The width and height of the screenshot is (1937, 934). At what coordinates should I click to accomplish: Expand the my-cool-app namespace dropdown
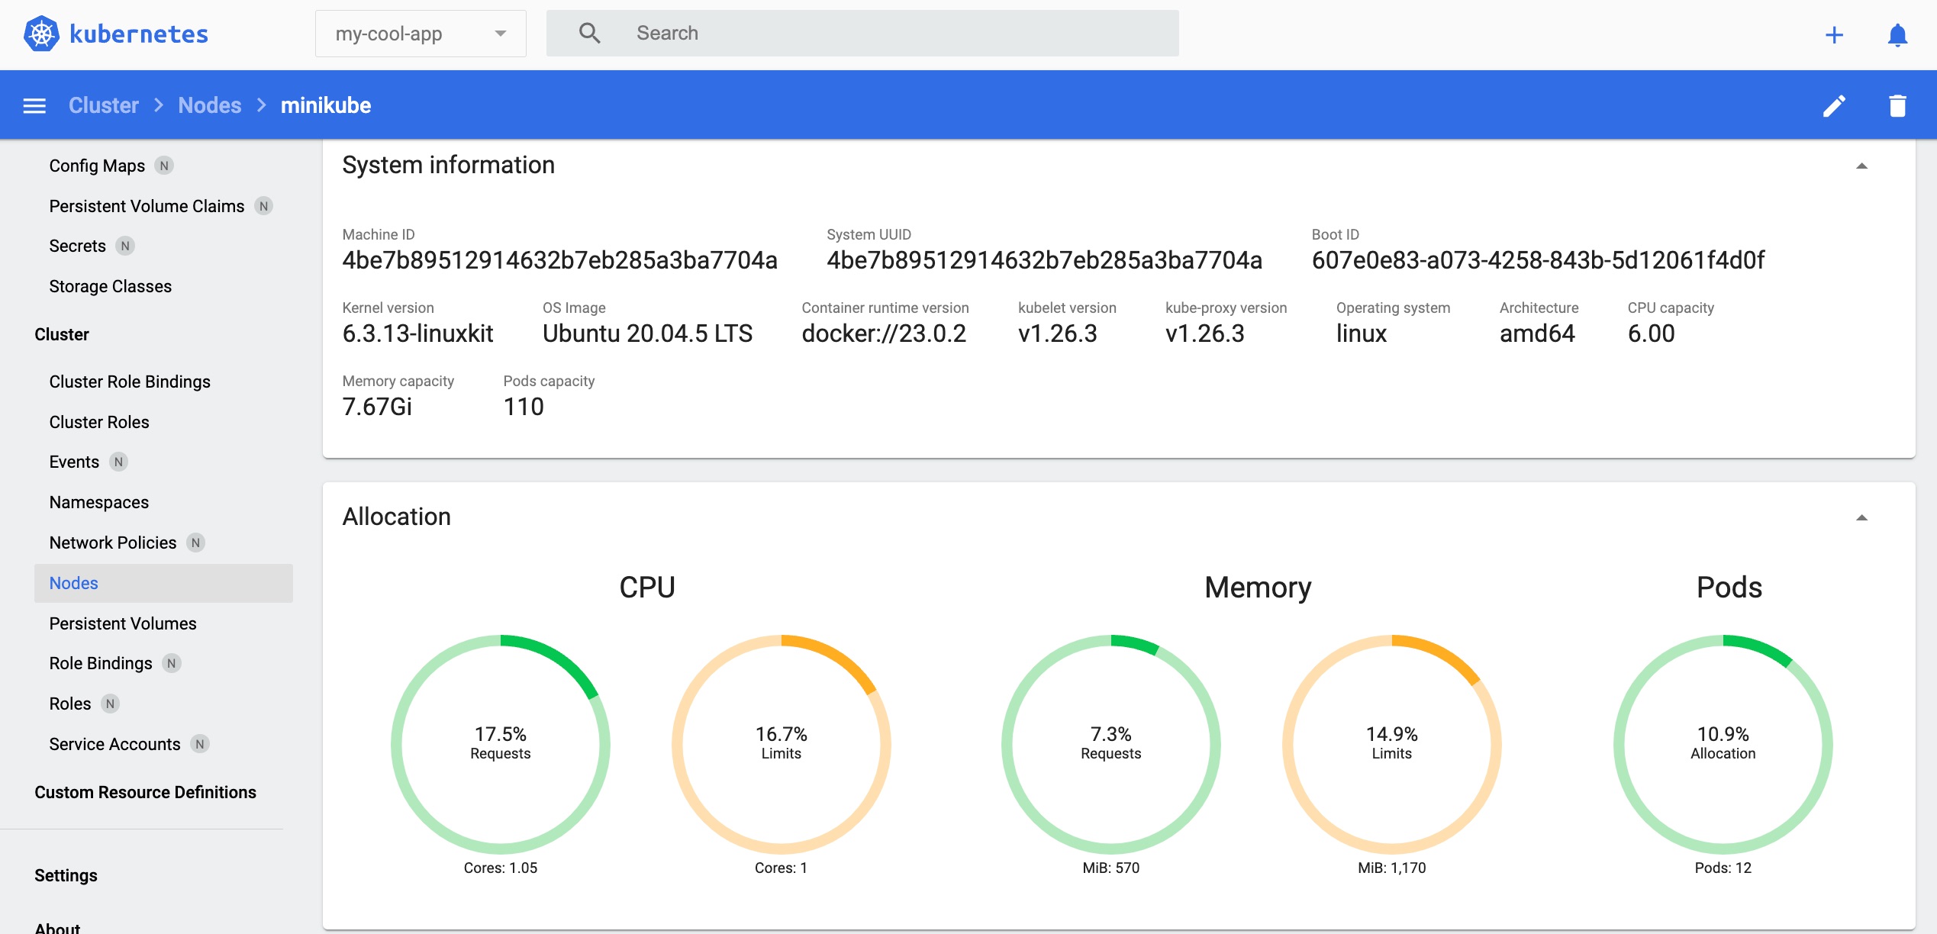click(x=501, y=34)
